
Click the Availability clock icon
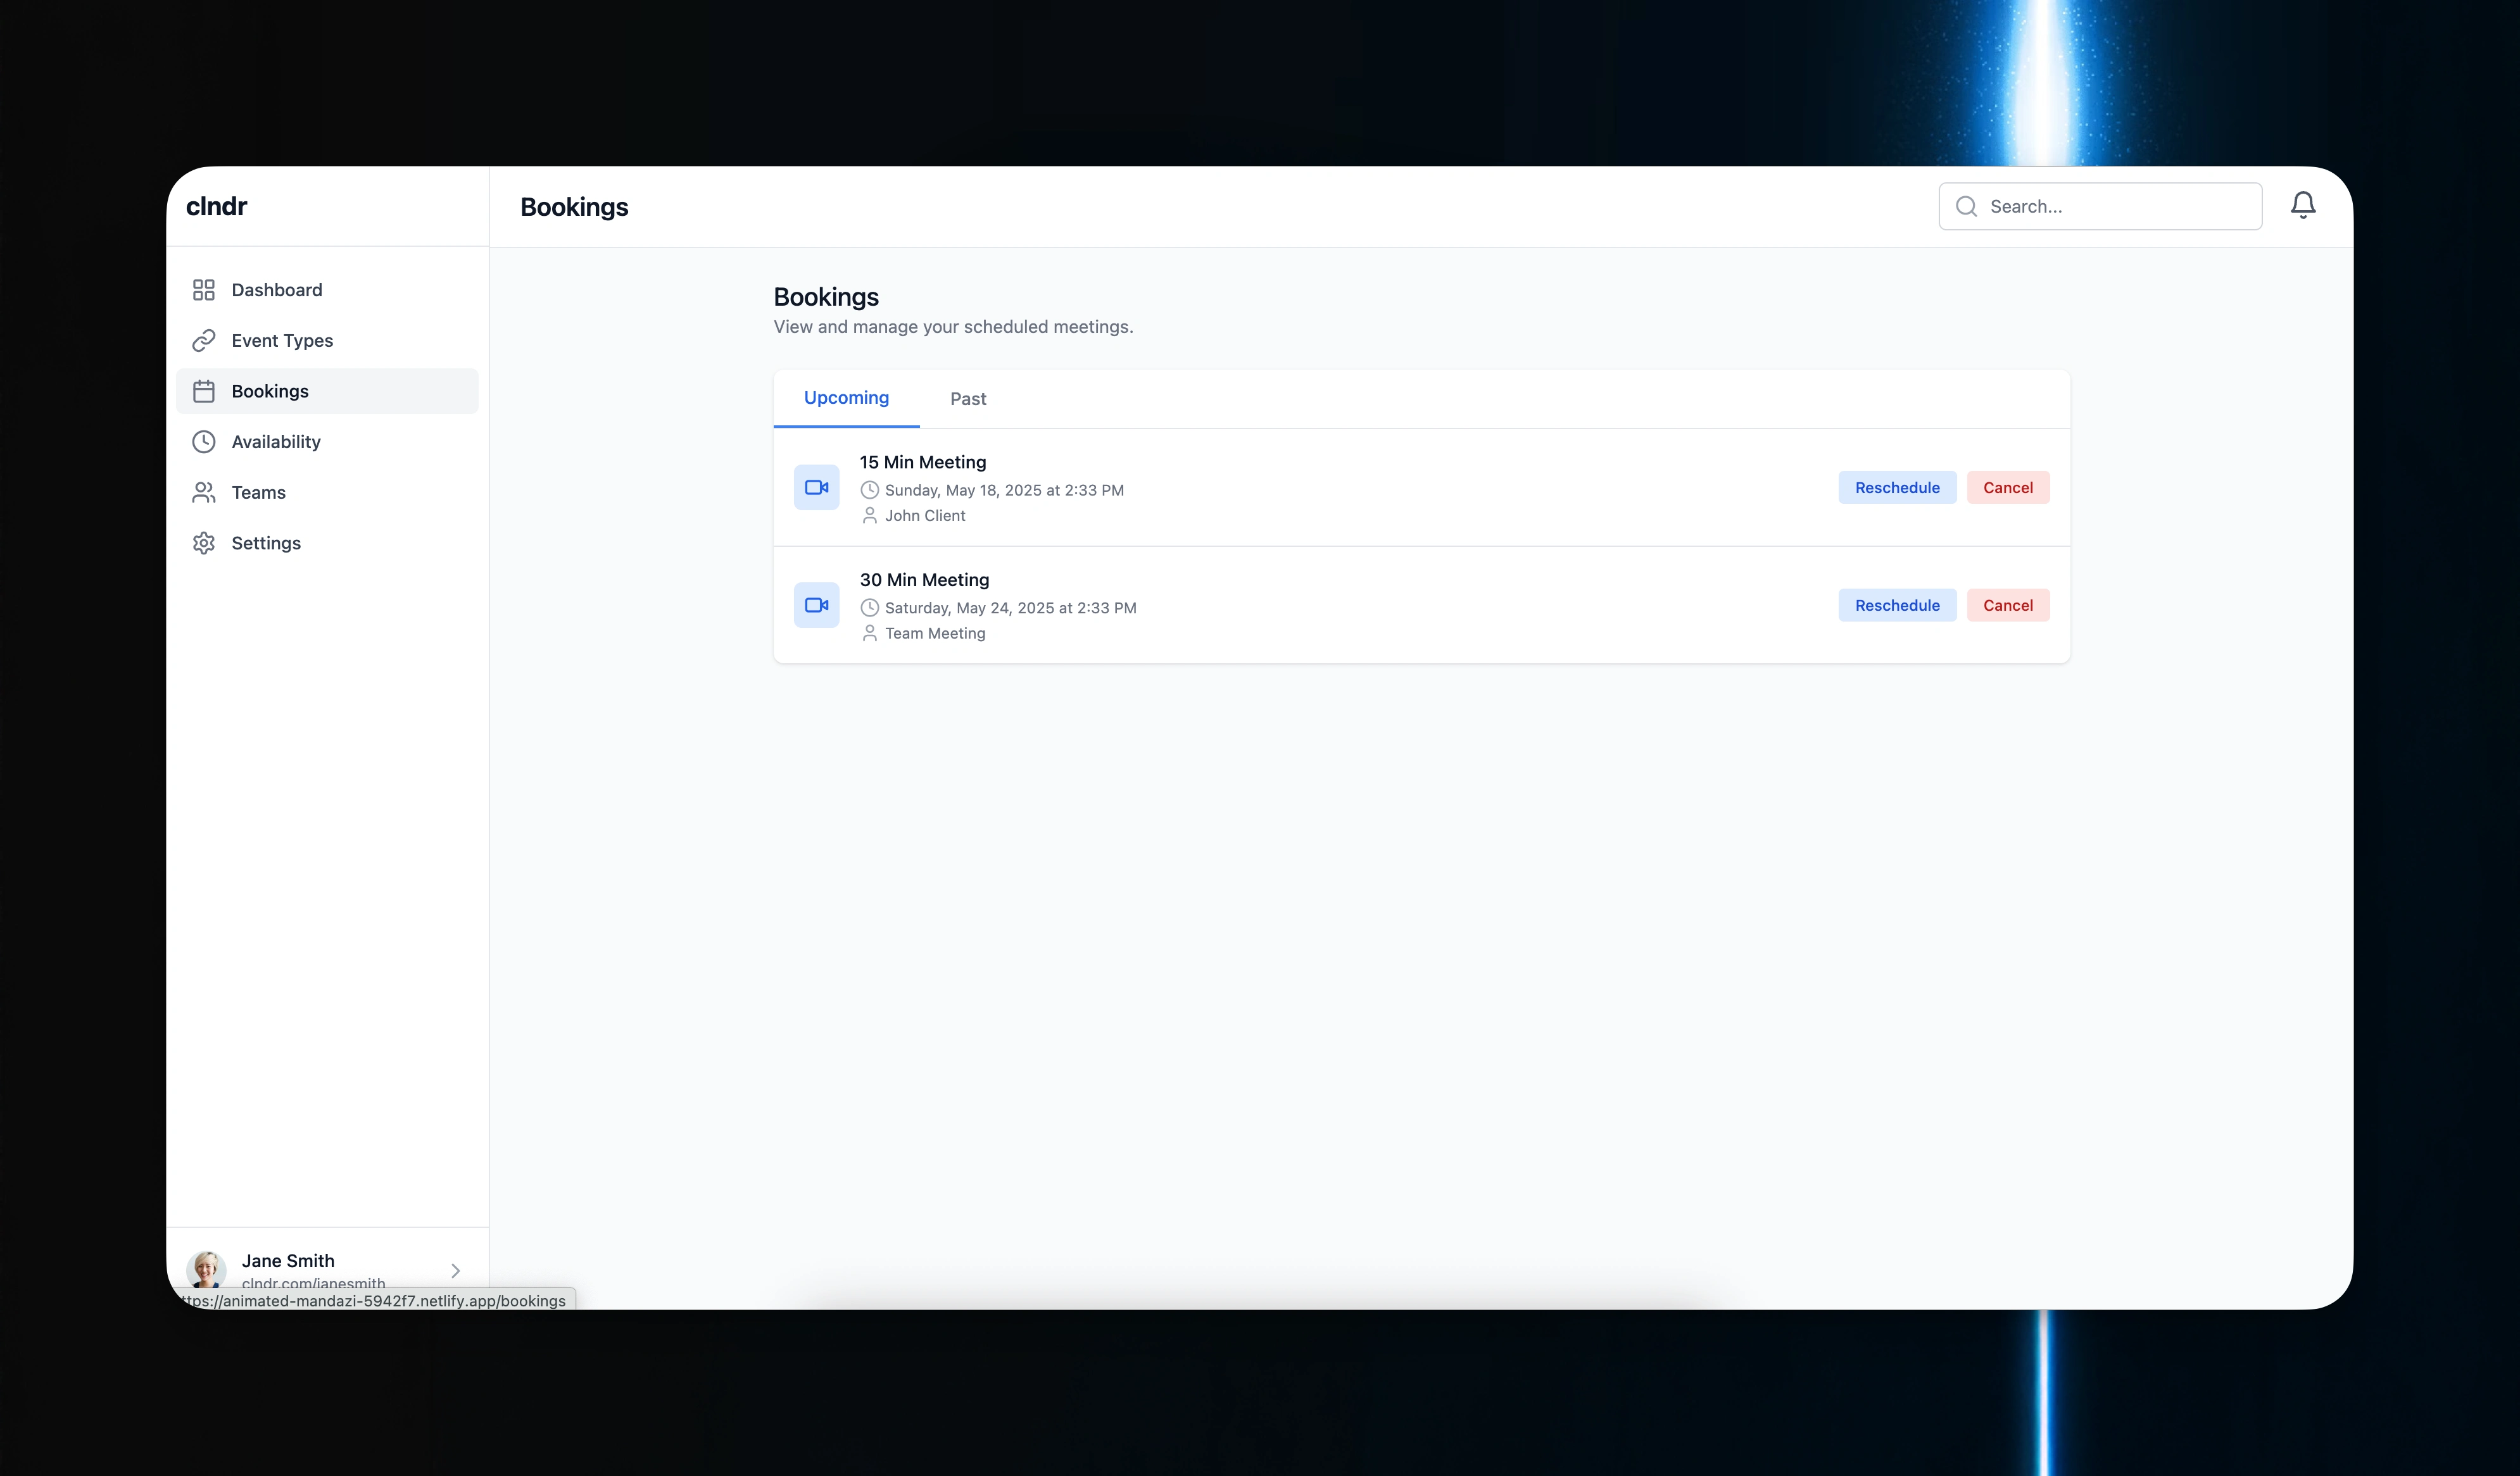click(204, 442)
